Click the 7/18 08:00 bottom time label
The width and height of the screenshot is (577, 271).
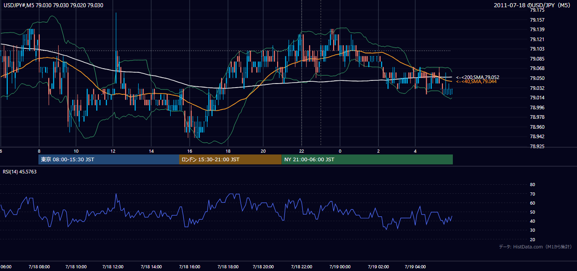tap(38, 266)
